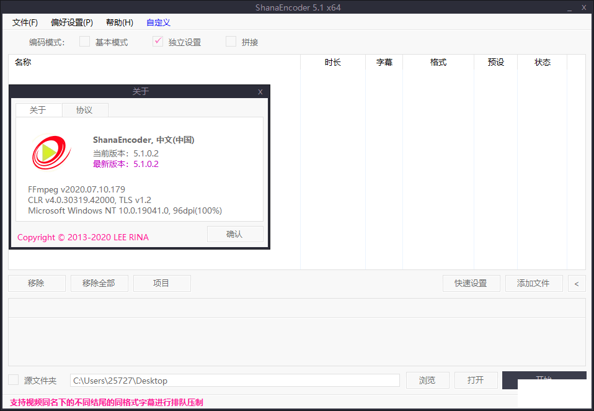Open the 自定义 menu

coord(158,22)
